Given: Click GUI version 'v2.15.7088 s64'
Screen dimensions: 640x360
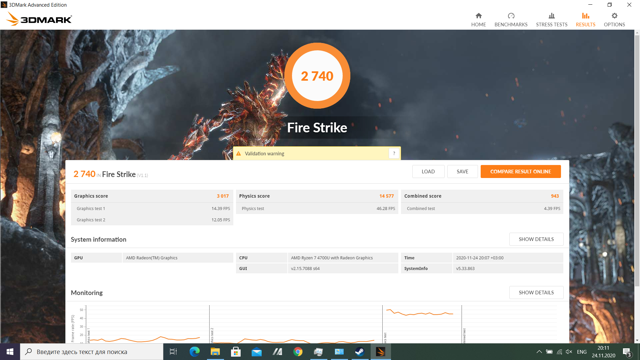Looking at the screenshot, I should 305,269.
